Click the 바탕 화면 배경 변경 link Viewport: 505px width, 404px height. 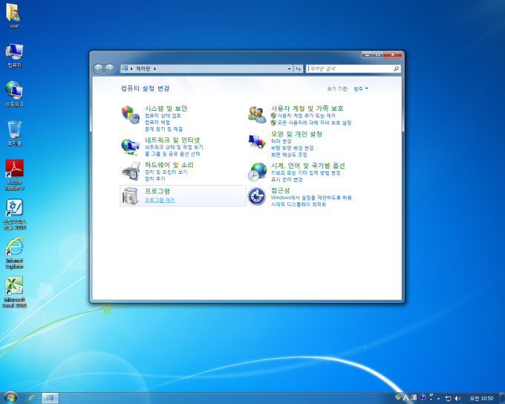pyautogui.click(x=292, y=148)
